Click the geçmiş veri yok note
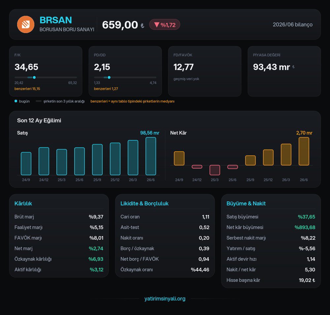The width and height of the screenshot is (330, 315). click(x=186, y=79)
